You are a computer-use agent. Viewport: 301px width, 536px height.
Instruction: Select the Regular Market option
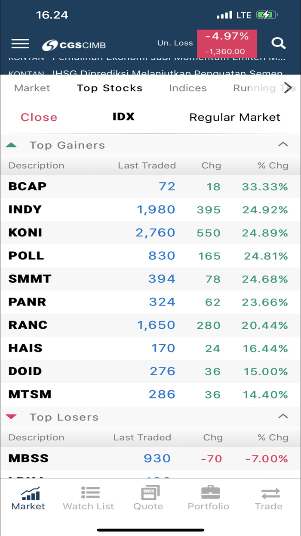pyautogui.click(x=235, y=117)
